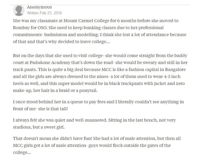198x158 pixels.
Task: Click the text but a sweet girl
Action: pyautogui.click(x=49, y=127)
